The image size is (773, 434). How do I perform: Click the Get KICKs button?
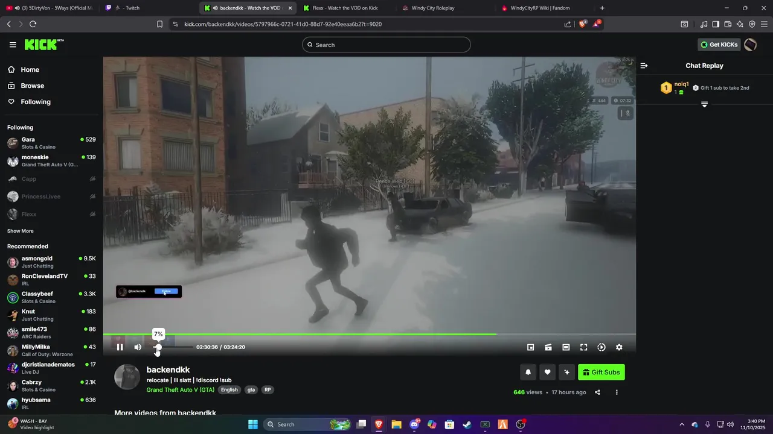pyautogui.click(x=719, y=45)
